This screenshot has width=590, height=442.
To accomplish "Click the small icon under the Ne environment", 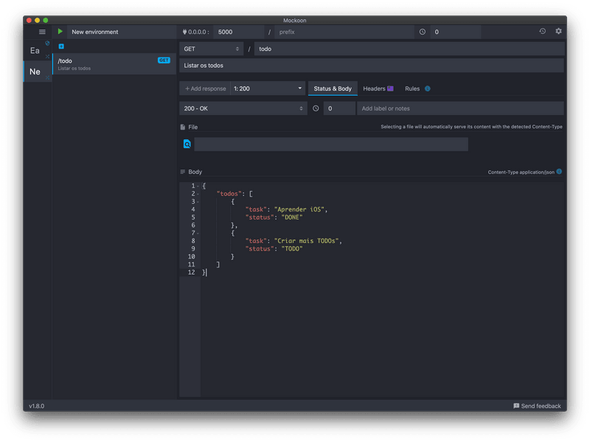I will [x=47, y=78].
